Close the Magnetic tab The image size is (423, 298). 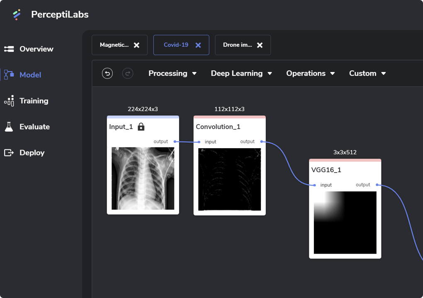[x=137, y=45]
